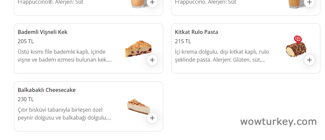This screenshot has width=325, height=140.
Task: Click the Frappuccino®. Alerjen: Süt text
Action: (x=50, y=3)
